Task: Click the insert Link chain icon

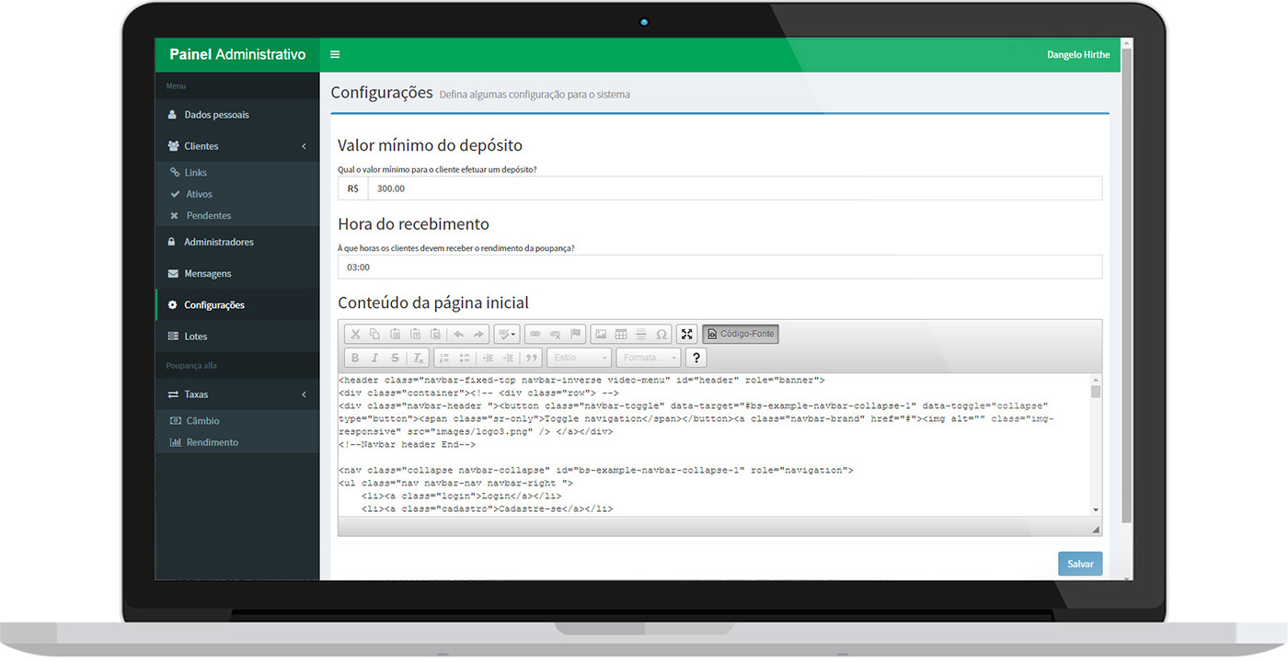Action: (535, 334)
